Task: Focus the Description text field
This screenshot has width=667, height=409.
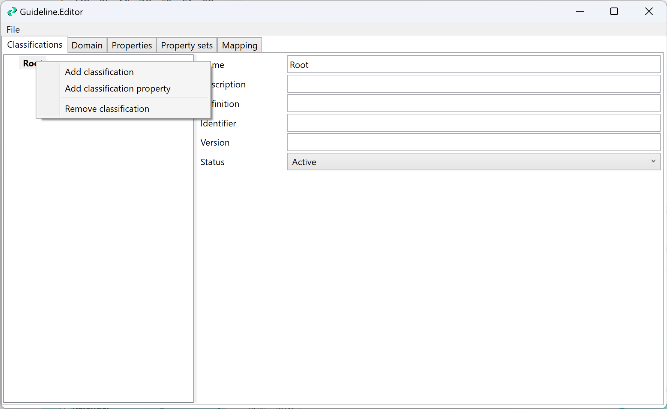Action: click(x=473, y=84)
